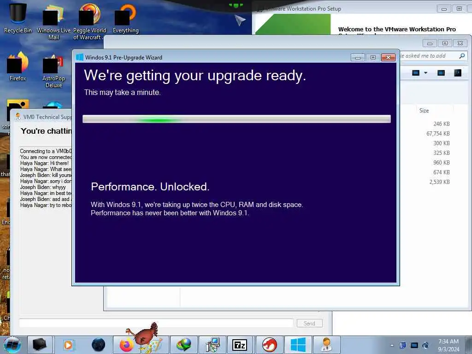472x354 pixels.
Task: Click 'This may take a minute.' text
Action: pyautogui.click(x=122, y=92)
